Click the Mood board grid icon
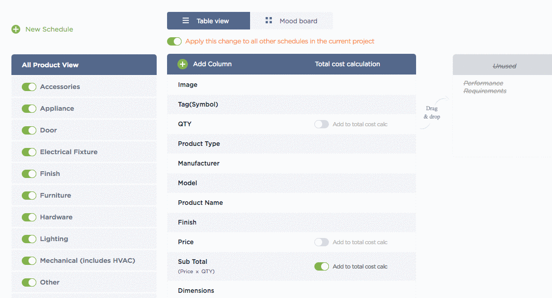The height and width of the screenshot is (298, 552). [269, 20]
